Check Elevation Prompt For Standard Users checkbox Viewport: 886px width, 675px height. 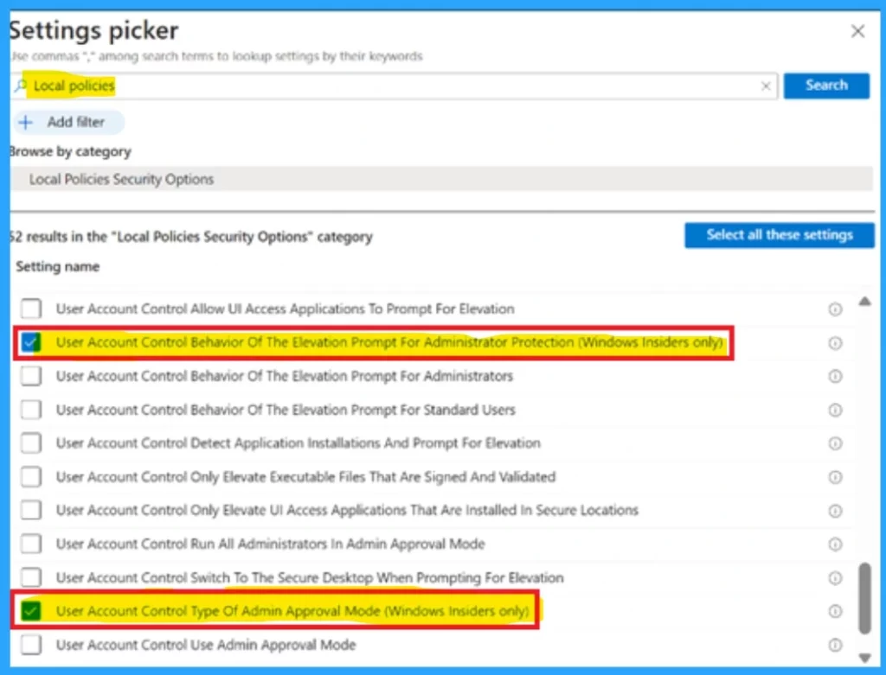coord(31,409)
